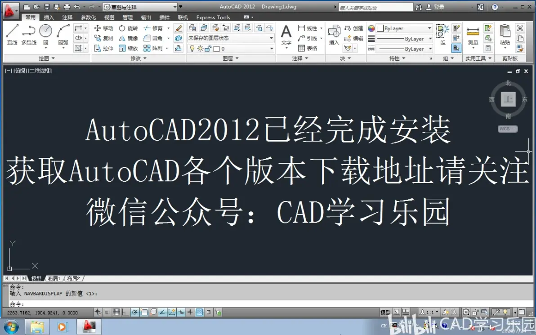Viewport: 536px width, 335px height.
Task: Click the 模型 button in status bar
Action: (386, 312)
